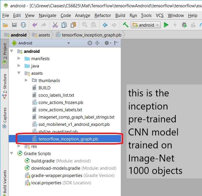Open the Android project view dropdown
The image size is (202, 196).
[41, 43]
